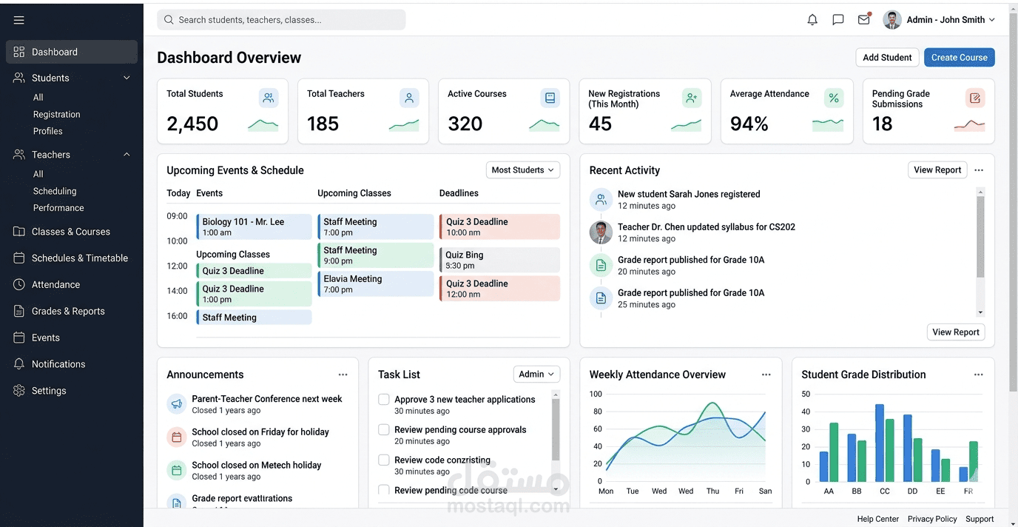Image resolution: width=1018 pixels, height=527 pixels.
Task: Go to Dashboard in the sidebar
Action: coord(72,52)
